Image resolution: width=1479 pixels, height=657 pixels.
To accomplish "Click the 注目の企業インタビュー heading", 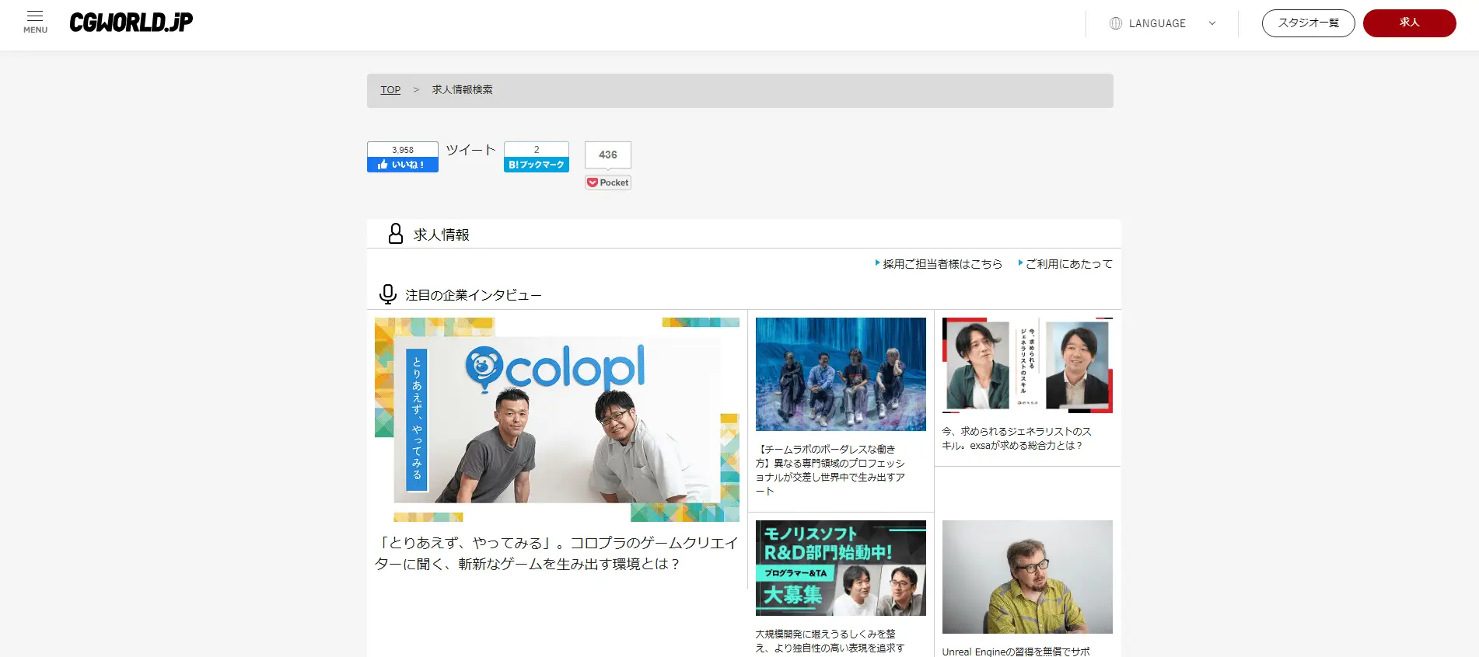I will point(474,295).
